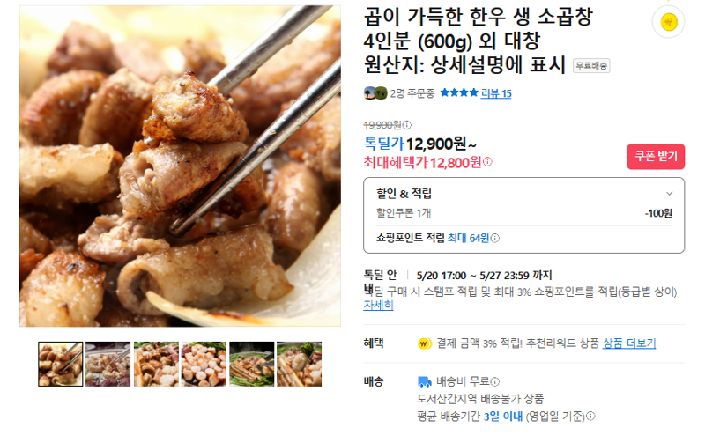Open the 자세히 details link
Viewport: 705px width, 443px height.
(379, 306)
